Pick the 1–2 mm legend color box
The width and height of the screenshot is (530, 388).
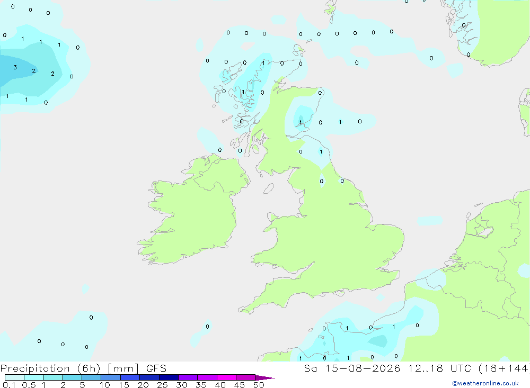tap(53, 377)
